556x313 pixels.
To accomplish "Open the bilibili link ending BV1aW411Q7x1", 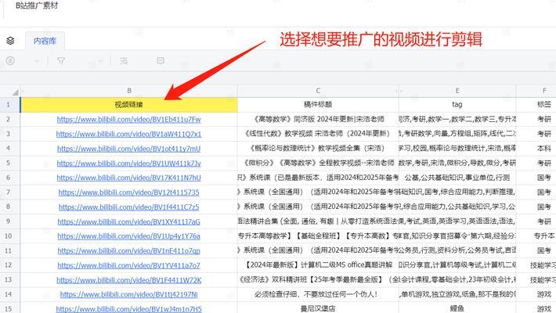I will [x=128, y=134].
